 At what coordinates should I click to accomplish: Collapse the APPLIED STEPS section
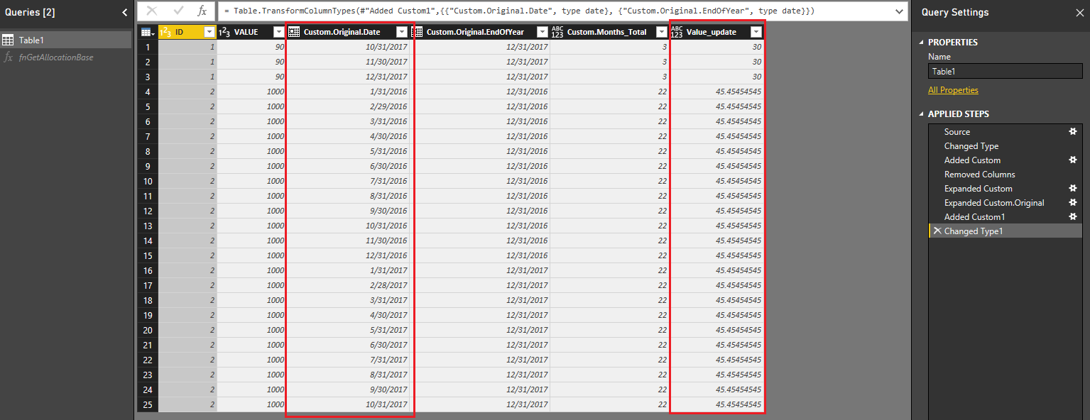coord(922,114)
